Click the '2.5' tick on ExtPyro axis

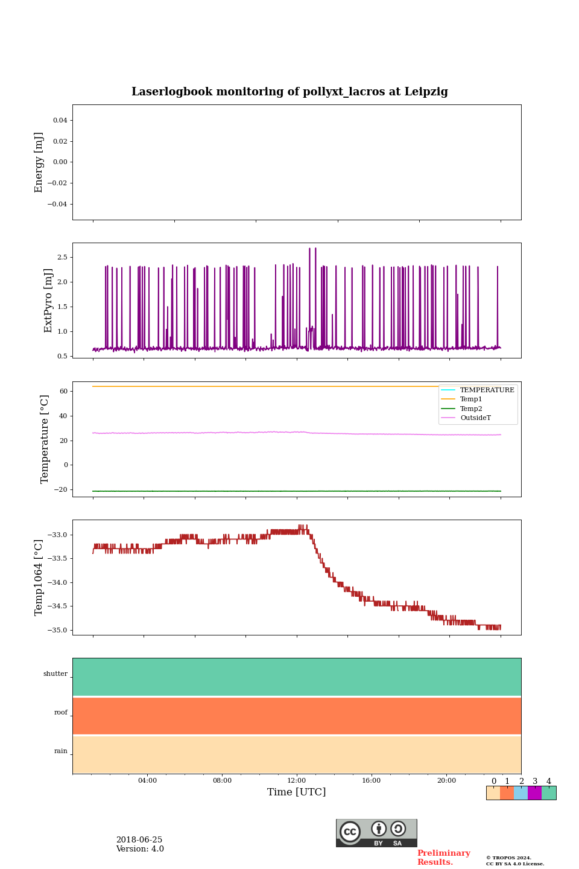click(x=62, y=257)
